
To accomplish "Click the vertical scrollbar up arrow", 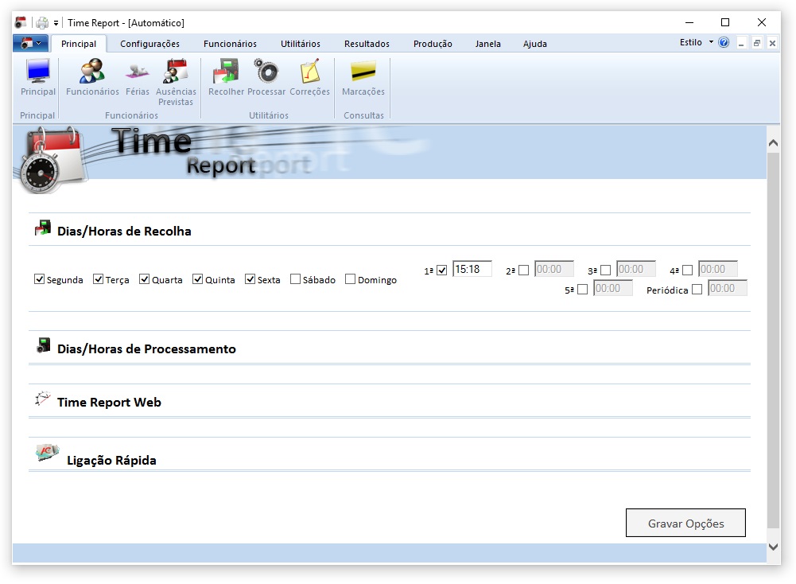I will [773, 143].
